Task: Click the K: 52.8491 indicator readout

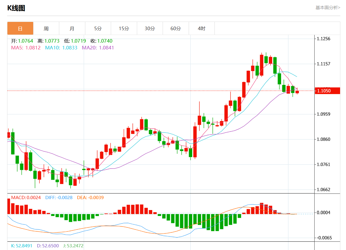Action: click(x=23, y=246)
